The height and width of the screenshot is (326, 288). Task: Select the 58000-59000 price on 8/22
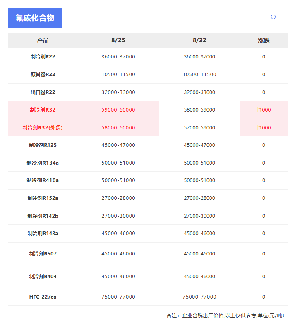pos(199,110)
